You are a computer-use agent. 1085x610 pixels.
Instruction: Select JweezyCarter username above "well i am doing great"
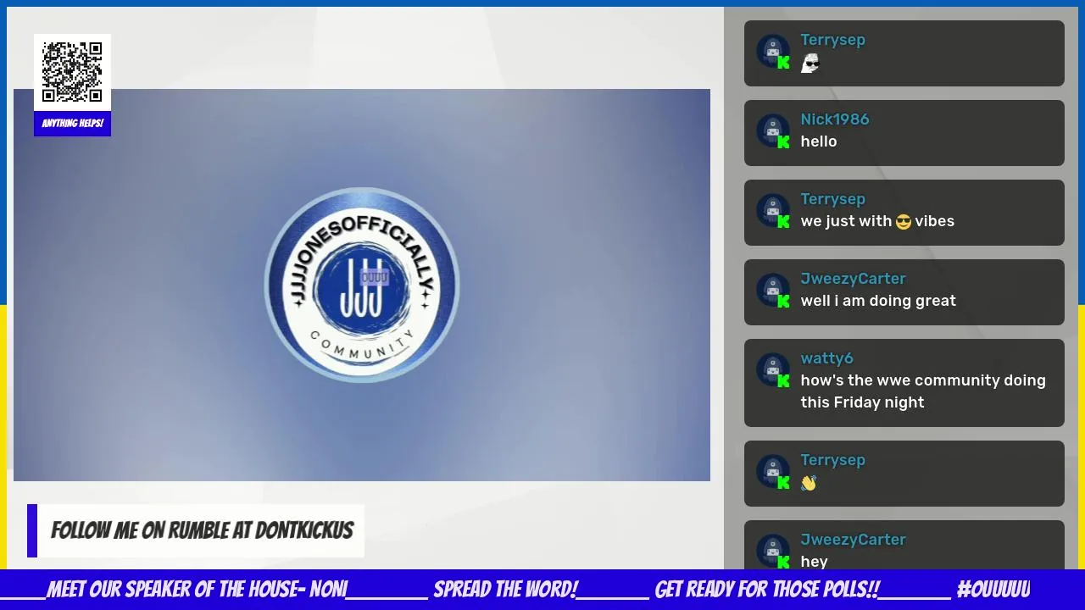(853, 279)
